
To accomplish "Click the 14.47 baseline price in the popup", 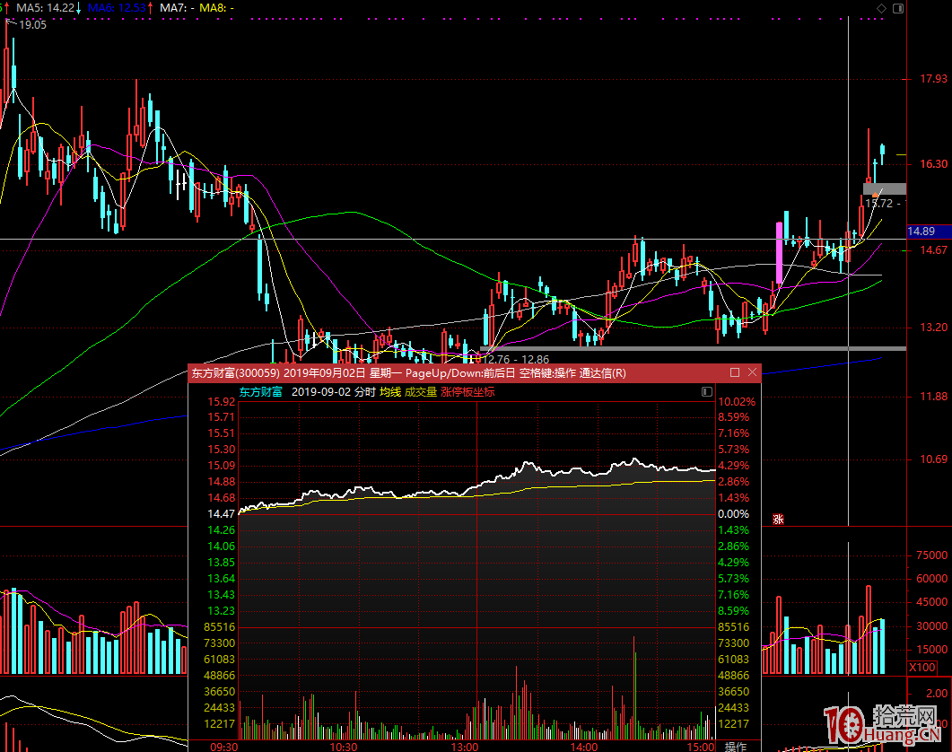I will 221,514.
